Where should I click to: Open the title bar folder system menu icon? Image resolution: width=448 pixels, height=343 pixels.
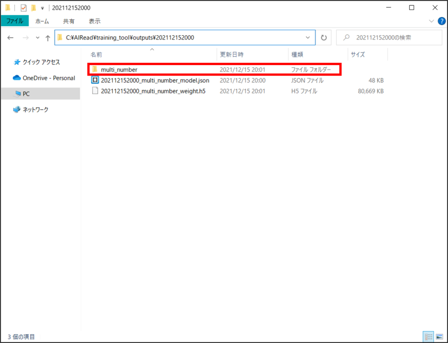click(8, 8)
